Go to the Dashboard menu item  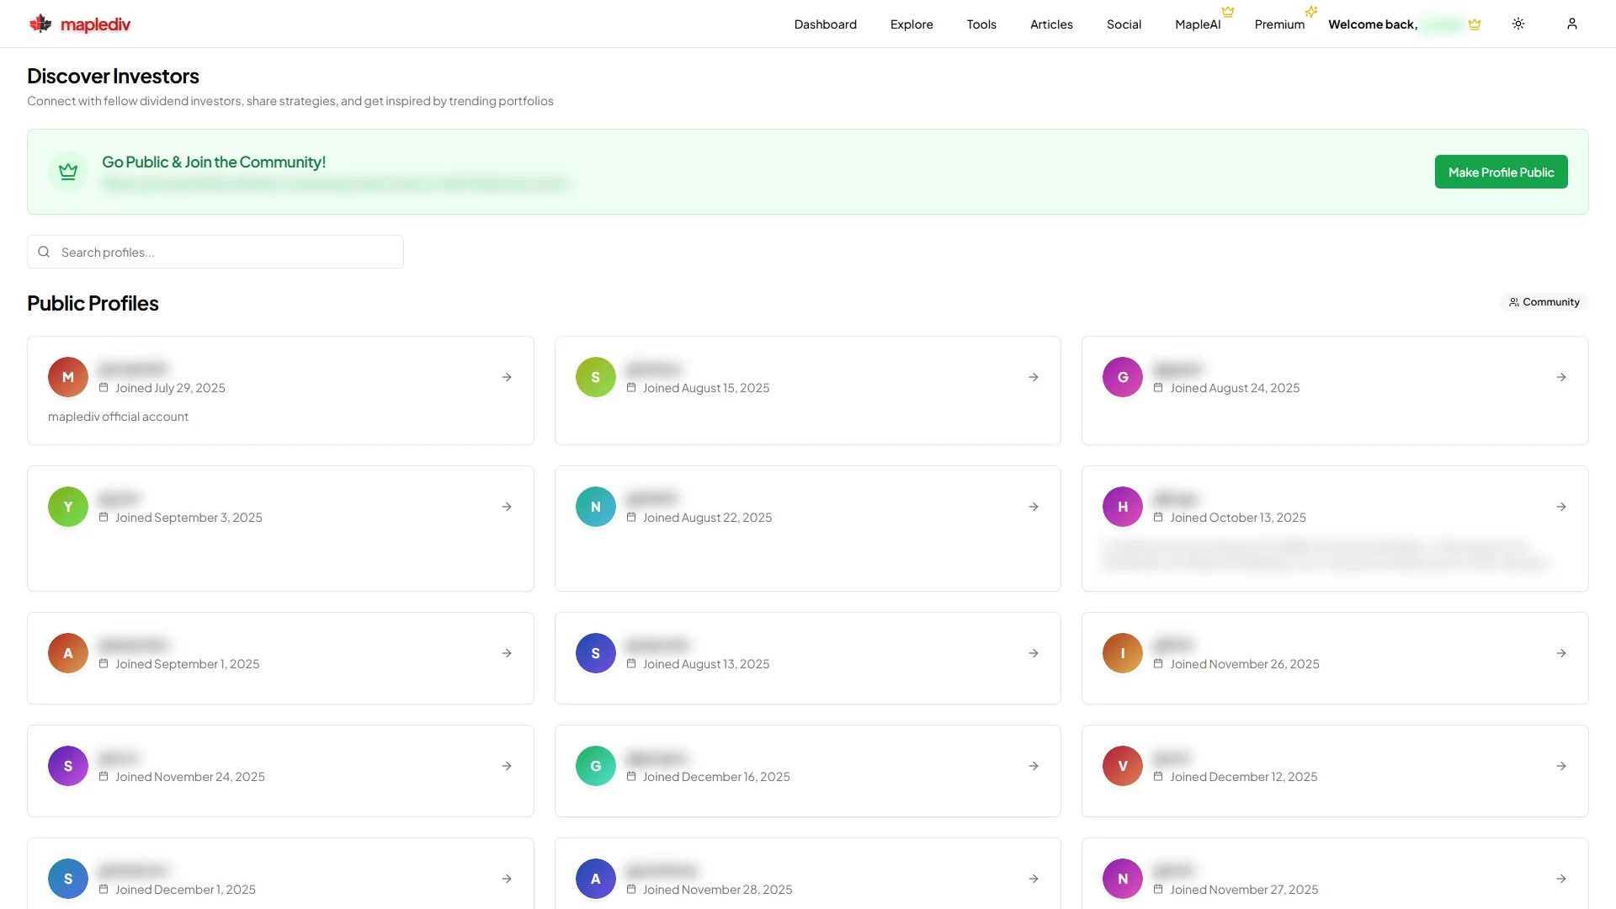click(825, 24)
